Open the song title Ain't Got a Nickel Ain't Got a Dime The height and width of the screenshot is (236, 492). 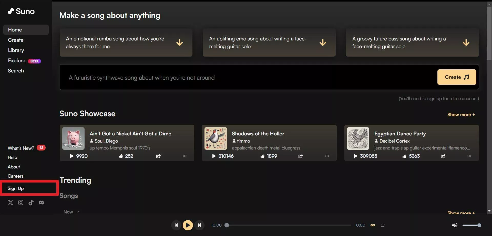point(130,134)
